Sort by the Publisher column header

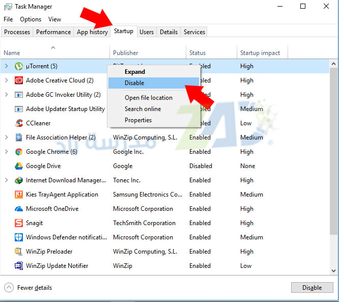(148, 52)
